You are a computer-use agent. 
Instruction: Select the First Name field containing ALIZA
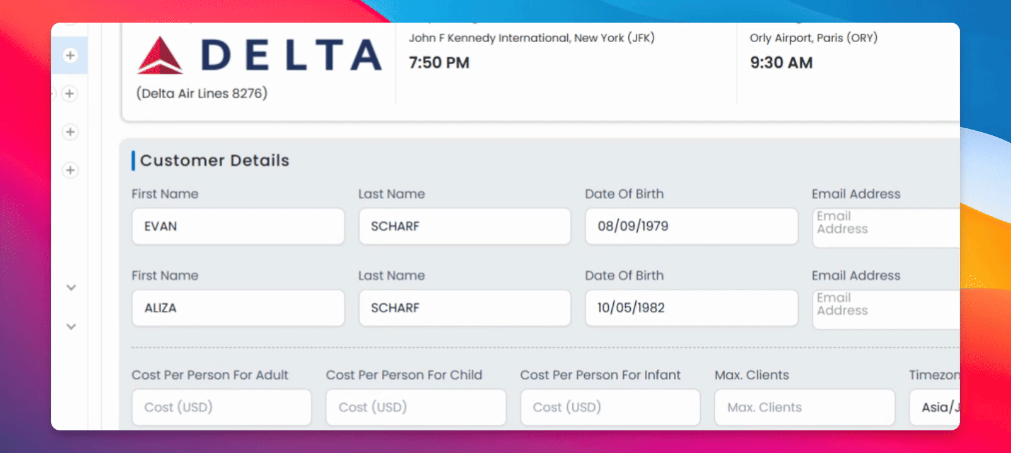tap(238, 308)
